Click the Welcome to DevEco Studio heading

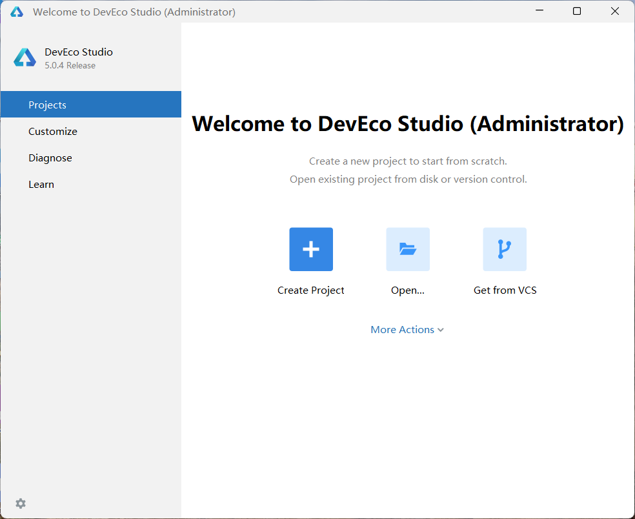coord(408,123)
